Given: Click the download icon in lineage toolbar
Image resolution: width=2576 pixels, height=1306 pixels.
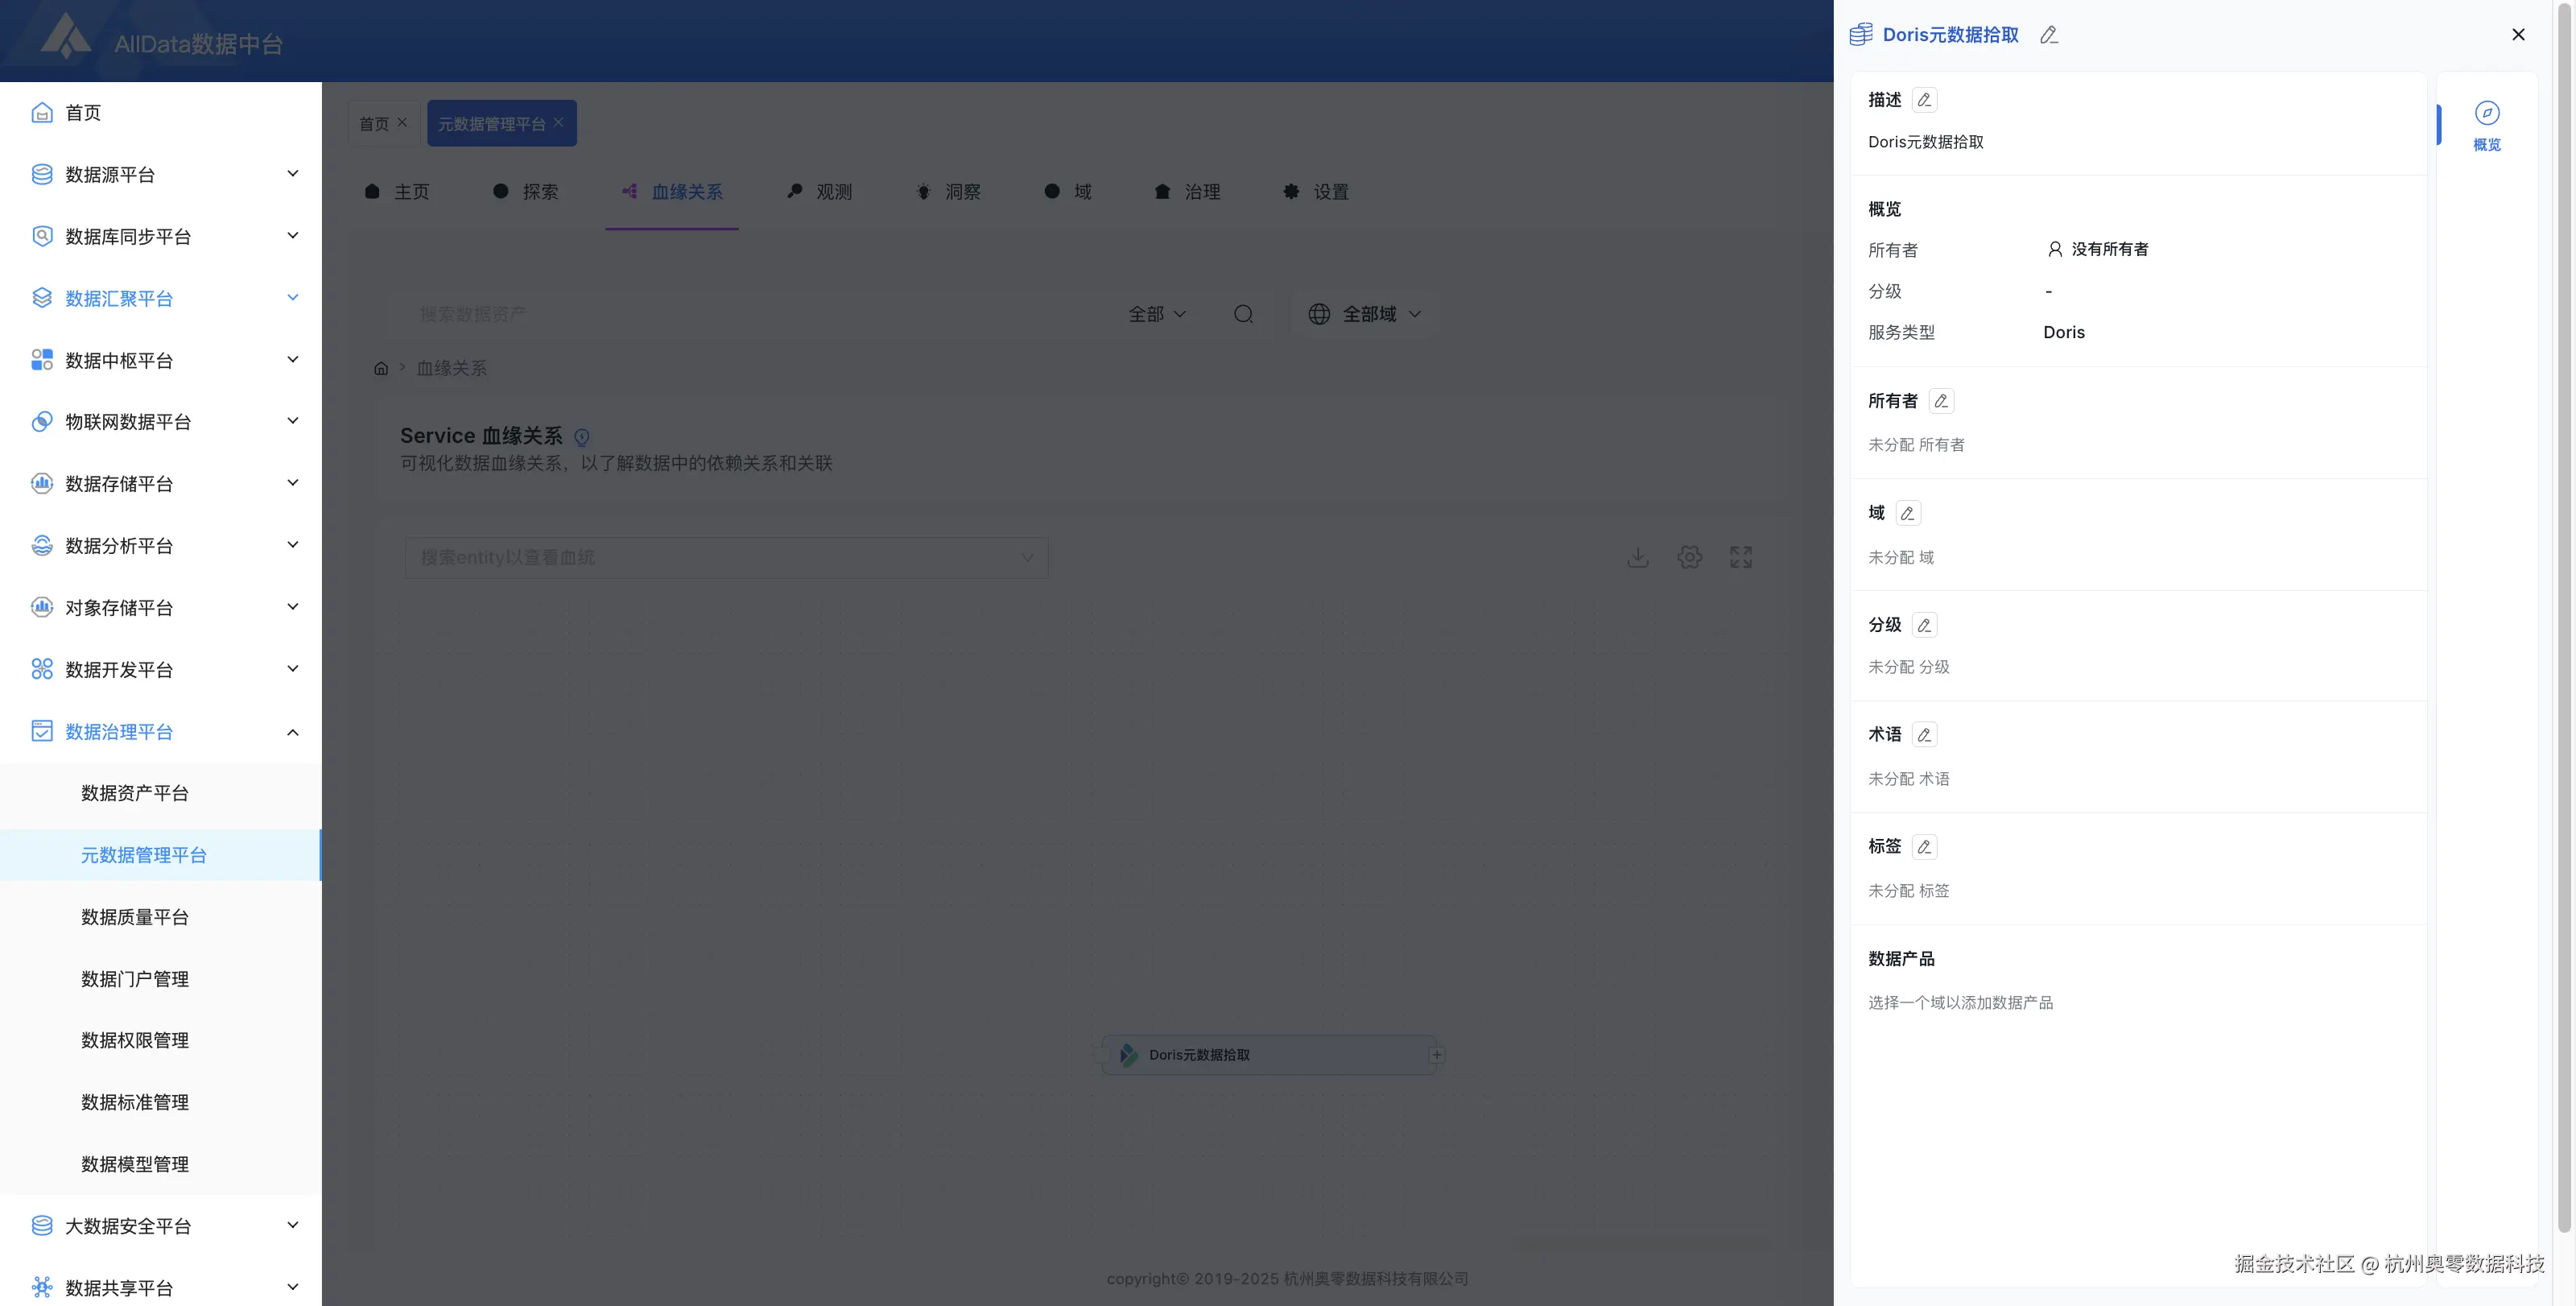Looking at the screenshot, I should pyautogui.click(x=1637, y=557).
